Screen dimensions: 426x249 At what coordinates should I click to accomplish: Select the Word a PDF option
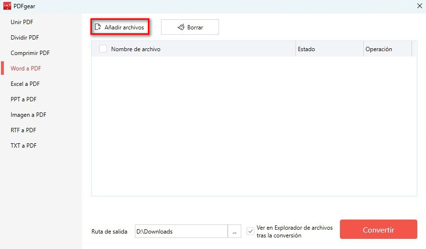click(x=26, y=69)
